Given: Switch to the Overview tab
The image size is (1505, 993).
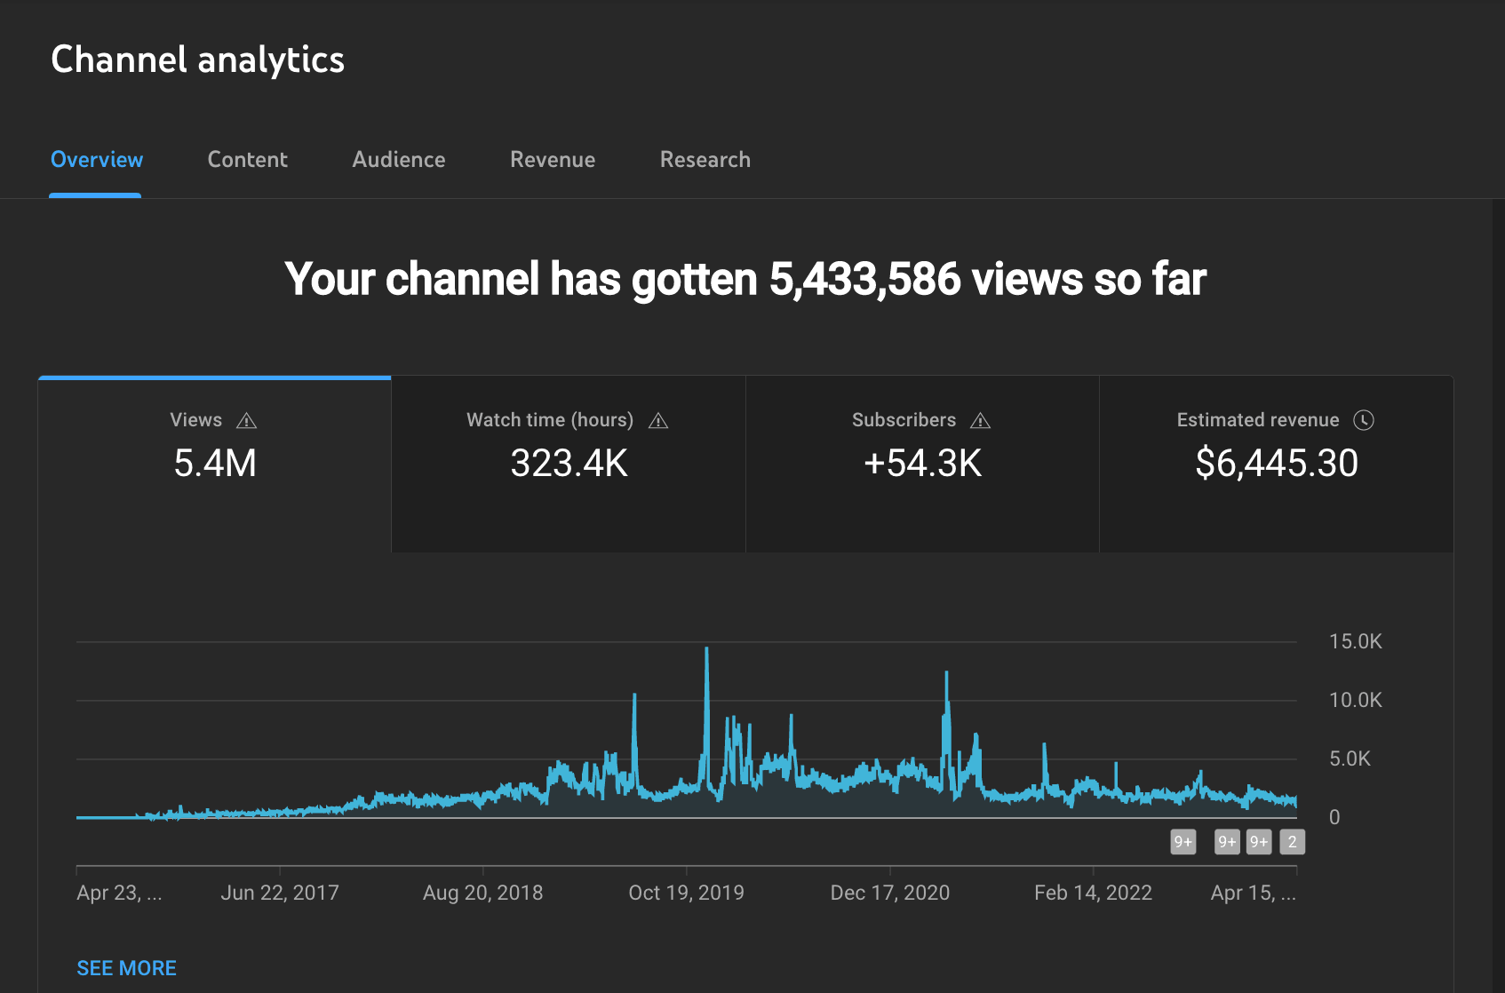Looking at the screenshot, I should click(x=96, y=160).
